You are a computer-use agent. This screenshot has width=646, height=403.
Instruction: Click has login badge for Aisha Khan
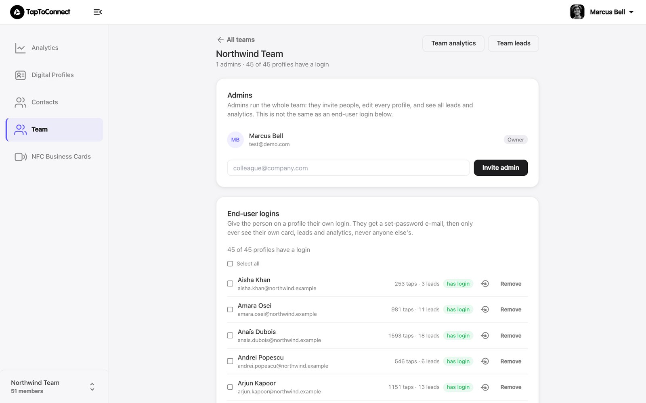click(458, 284)
